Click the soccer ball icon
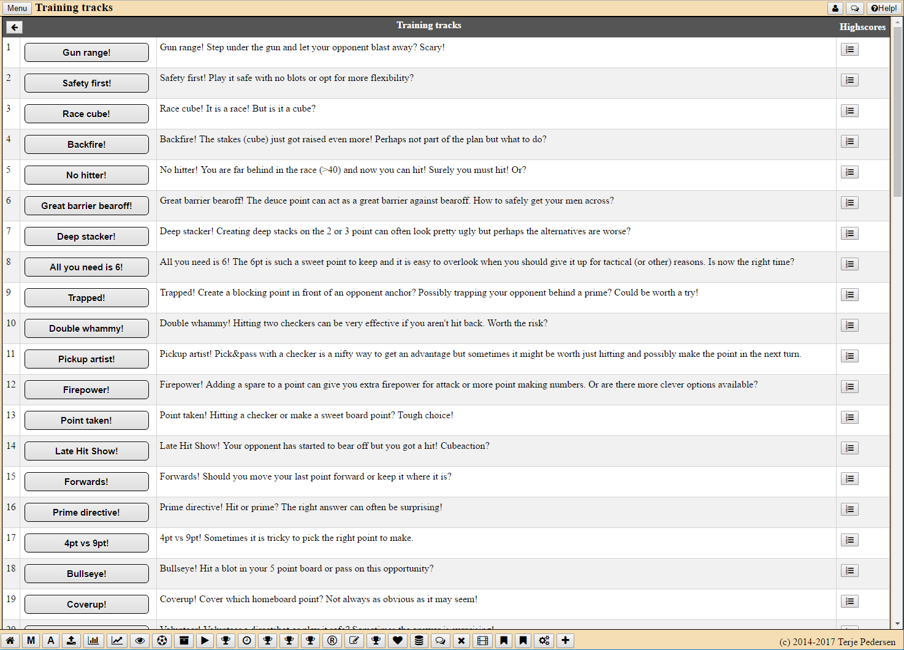Image resolution: width=904 pixels, height=650 pixels. (162, 641)
